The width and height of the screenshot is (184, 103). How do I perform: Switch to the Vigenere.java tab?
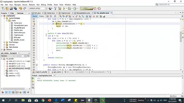pyautogui.click(x=66, y=13)
